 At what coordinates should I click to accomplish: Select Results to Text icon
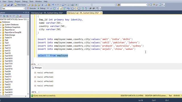coord(72,8)
